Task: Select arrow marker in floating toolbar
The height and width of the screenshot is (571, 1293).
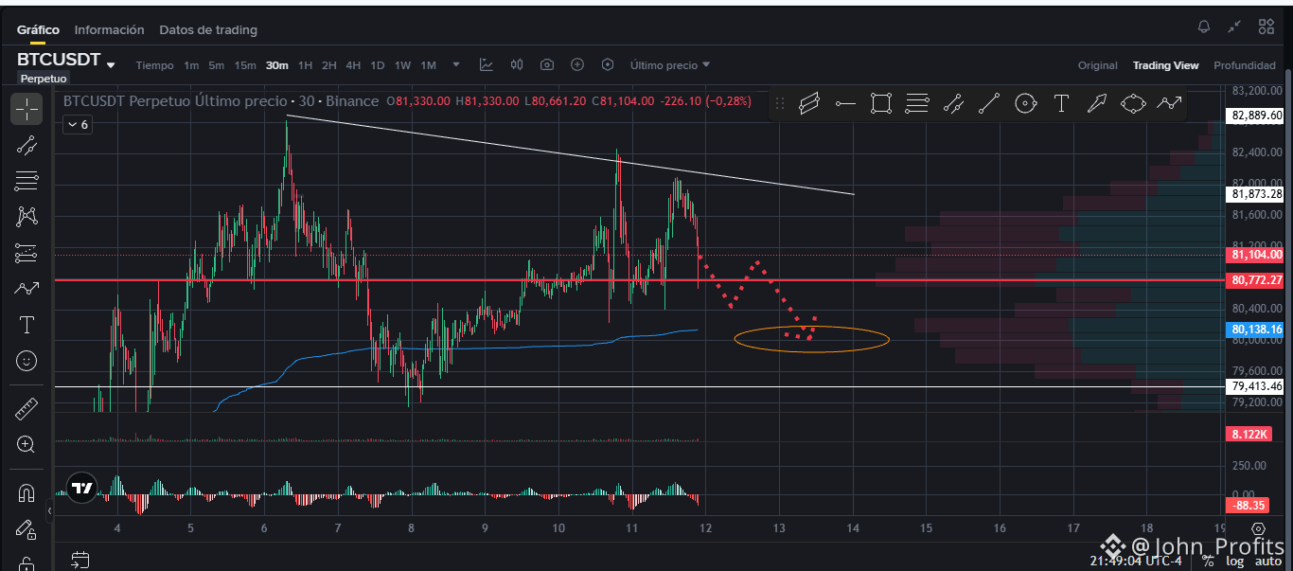Action: pyautogui.click(x=1097, y=104)
